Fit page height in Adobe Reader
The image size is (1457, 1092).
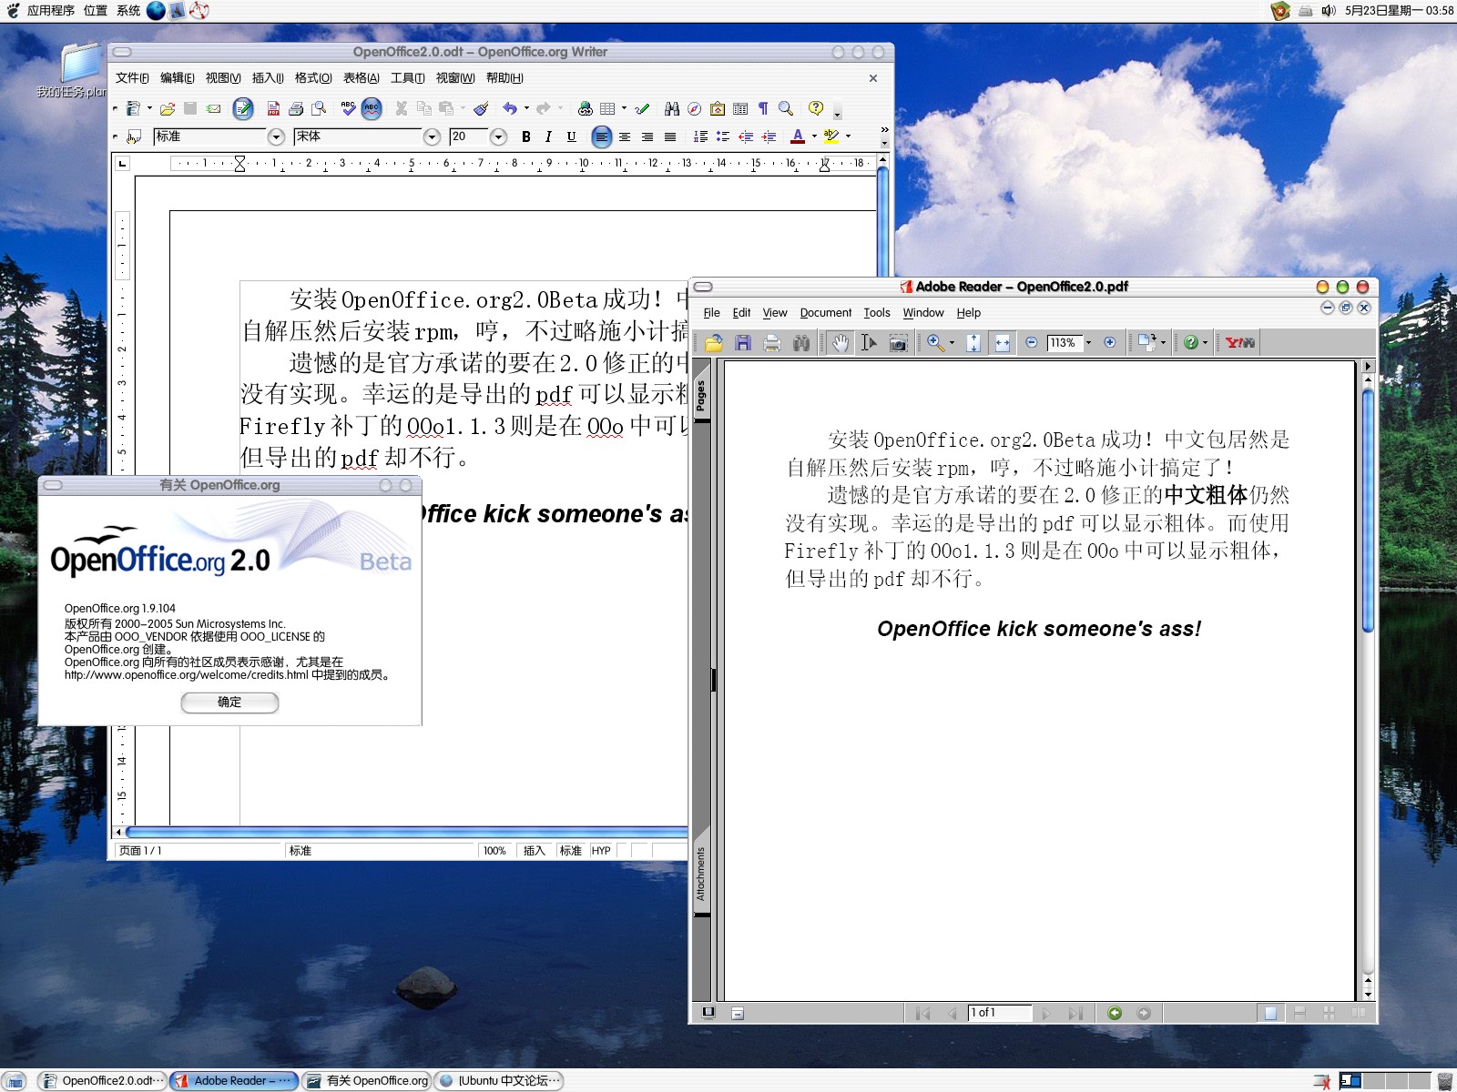(973, 343)
